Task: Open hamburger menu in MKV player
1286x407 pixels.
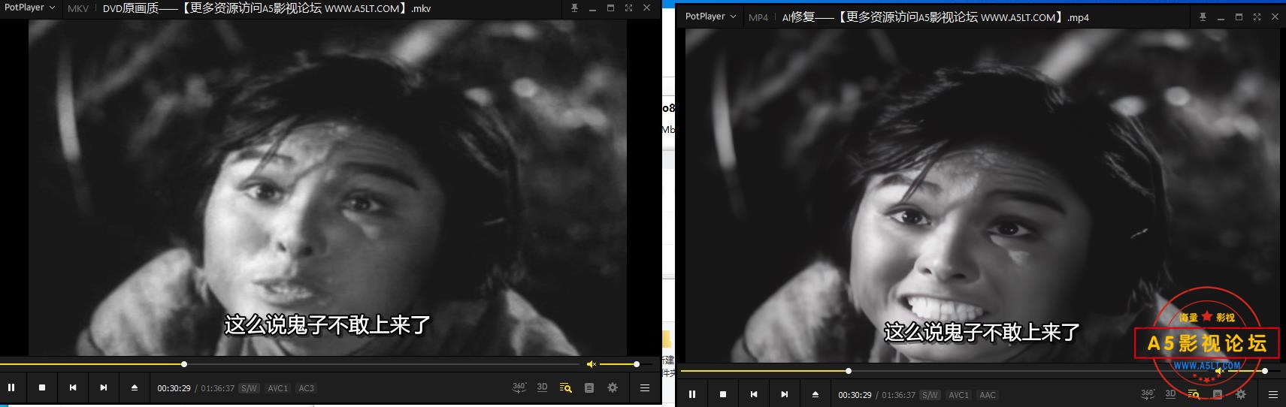Action: click(645, 387)
